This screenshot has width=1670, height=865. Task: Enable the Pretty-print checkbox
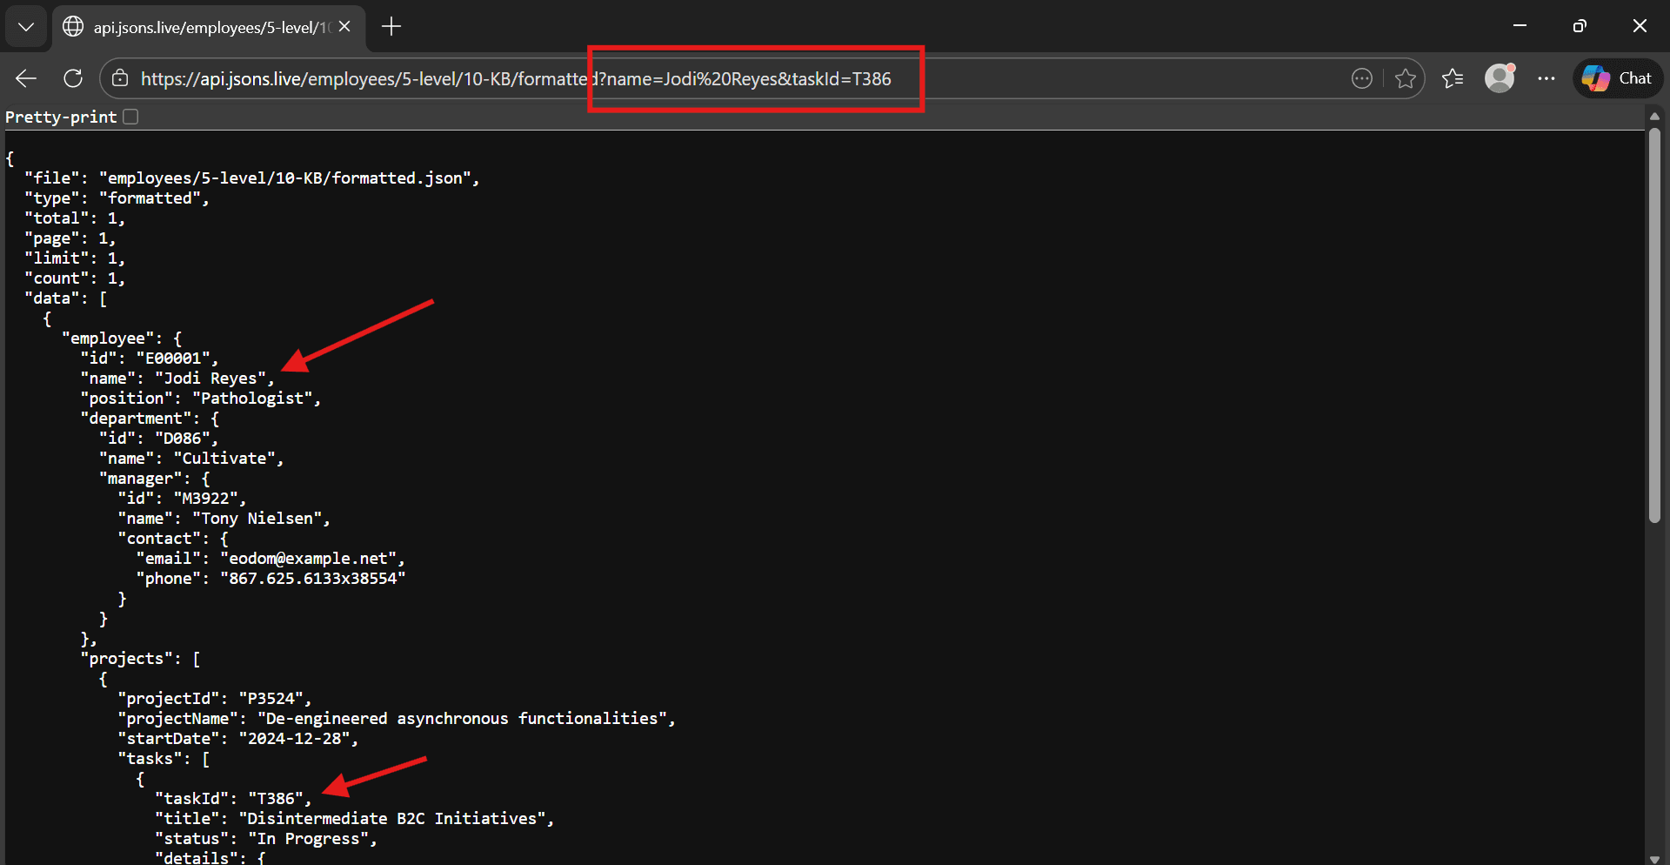130,117
